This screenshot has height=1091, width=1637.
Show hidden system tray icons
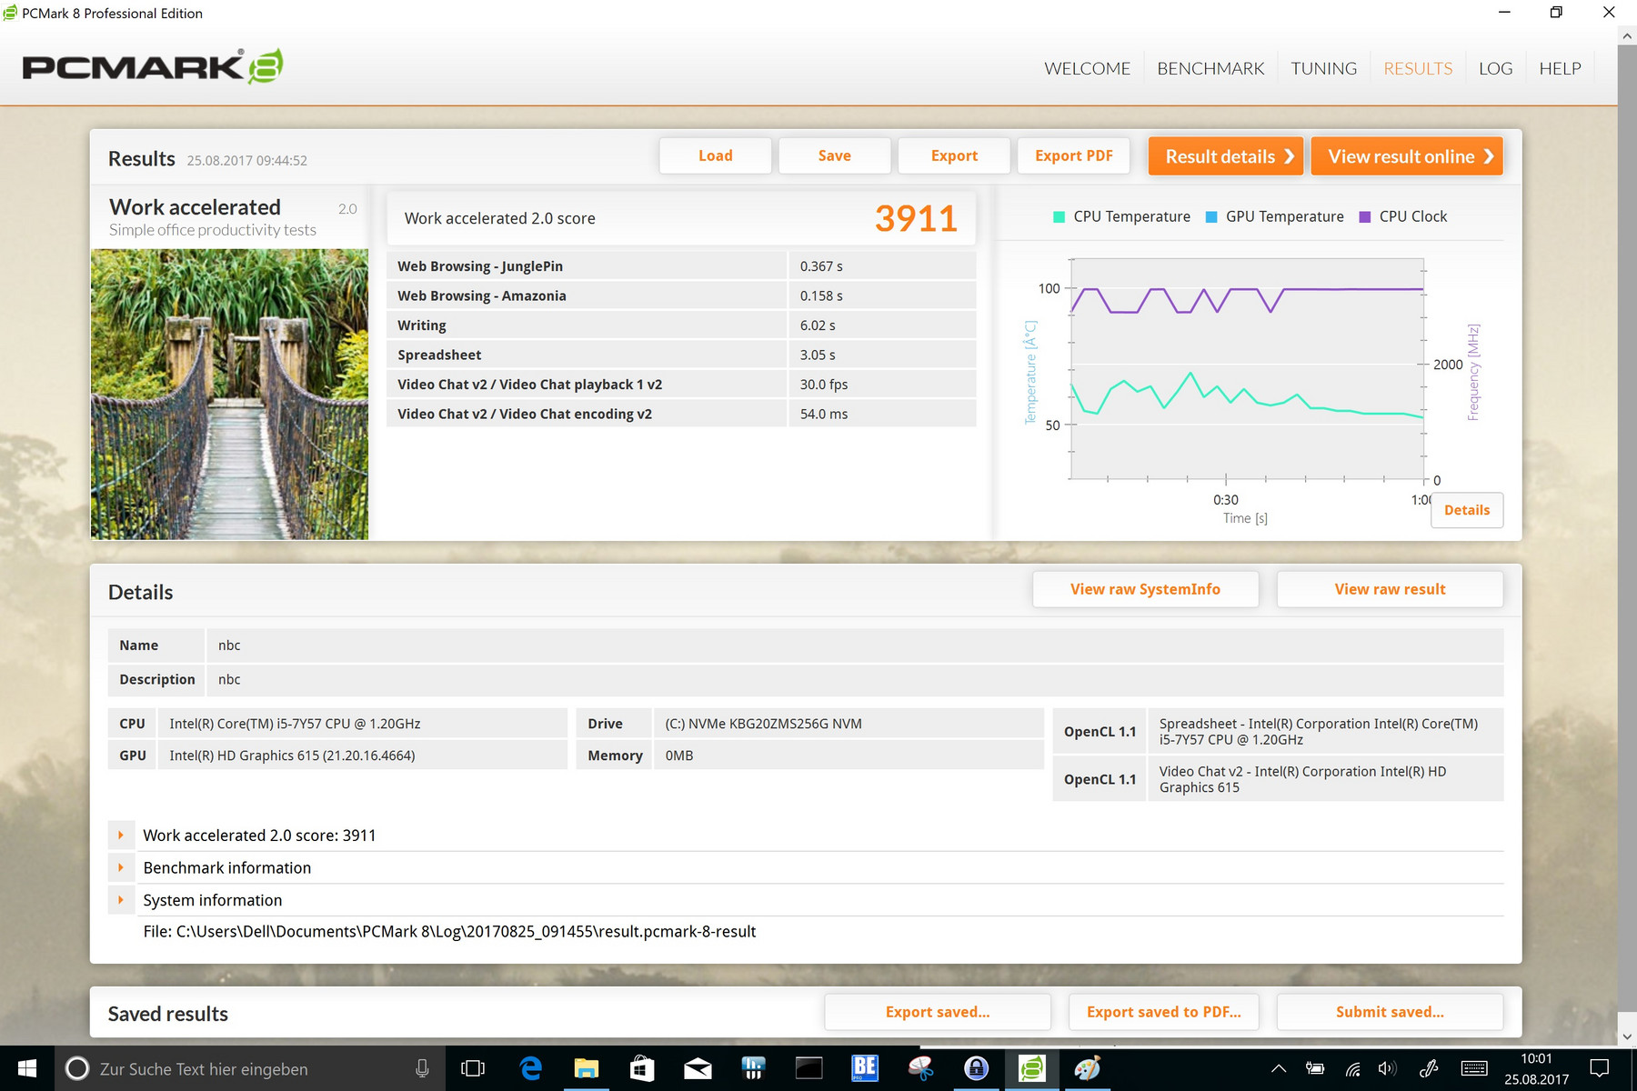[1278, 1068]
